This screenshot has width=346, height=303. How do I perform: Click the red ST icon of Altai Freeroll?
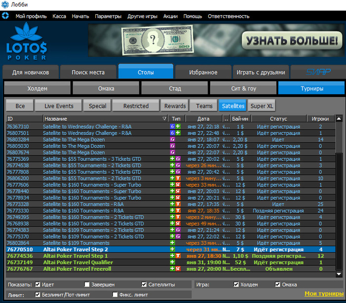[x=178, y=269]
